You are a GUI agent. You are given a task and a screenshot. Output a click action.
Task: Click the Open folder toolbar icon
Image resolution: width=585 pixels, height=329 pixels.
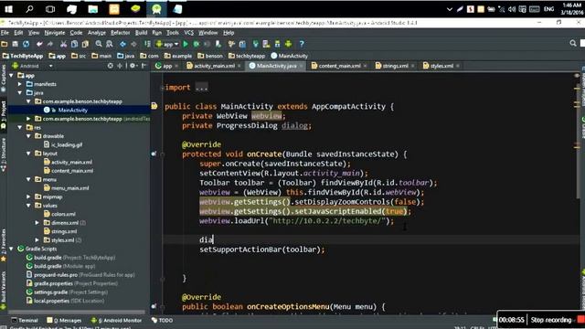(4, 44)
